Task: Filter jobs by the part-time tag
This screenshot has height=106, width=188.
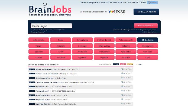Action: tap(123, 64)
